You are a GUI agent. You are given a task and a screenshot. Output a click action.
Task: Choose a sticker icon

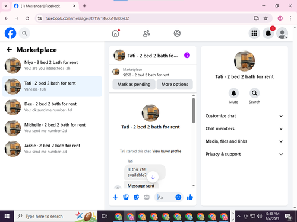[x=136, y=197]
